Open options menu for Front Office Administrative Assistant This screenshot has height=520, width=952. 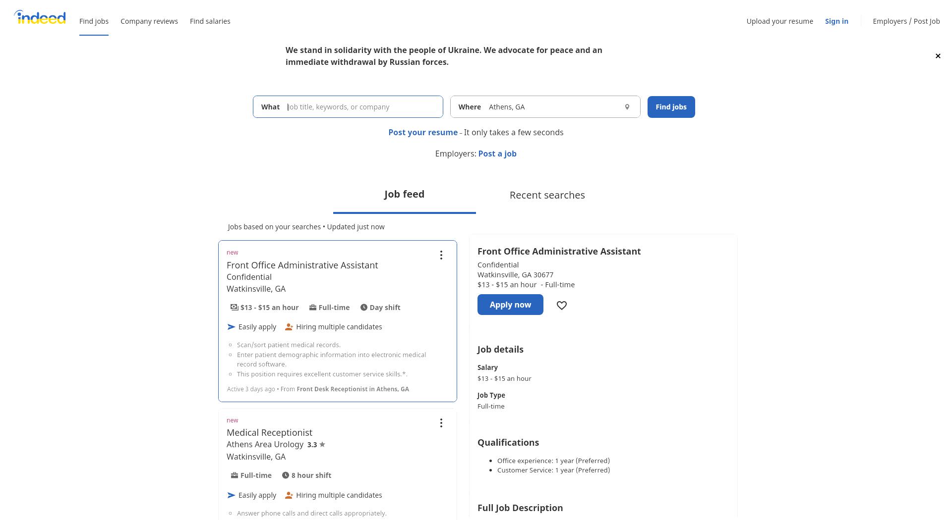click(x=441, y=255)
